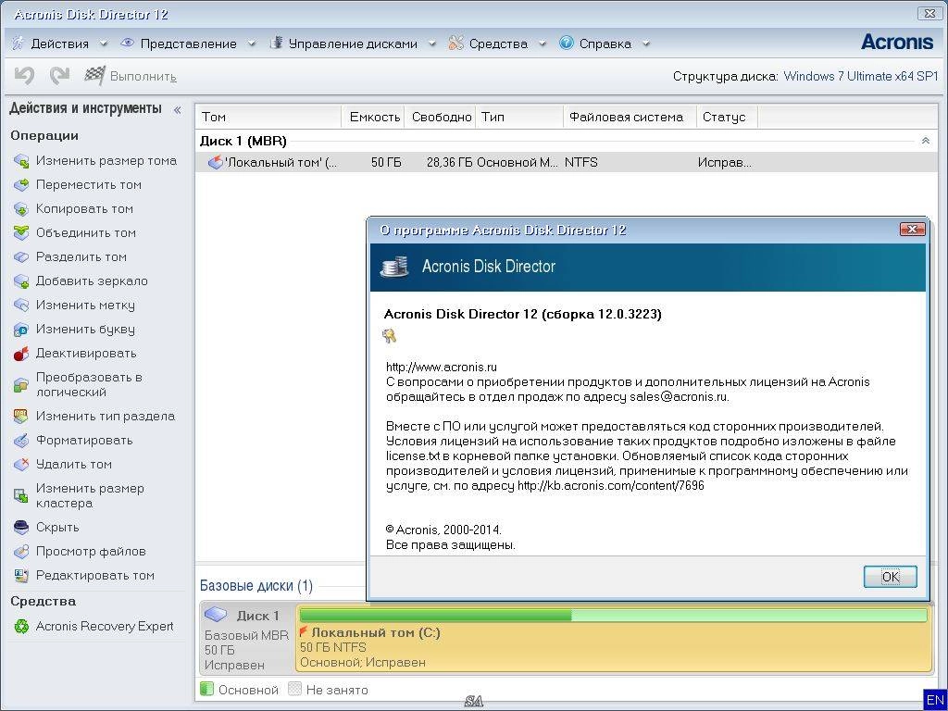This screenshot has height=711, width=948.
Task: Click the green used-space bar of volume C:
Action: pyautogui.click(x=435, y=616)
